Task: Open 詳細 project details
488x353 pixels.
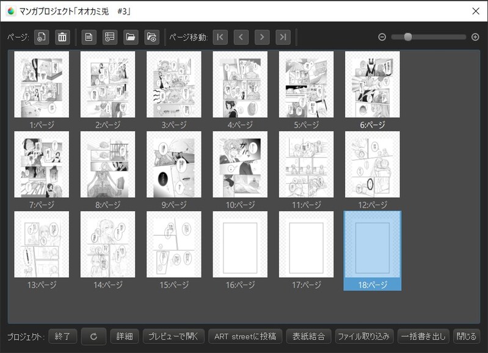Action: [x=125, y=337]
